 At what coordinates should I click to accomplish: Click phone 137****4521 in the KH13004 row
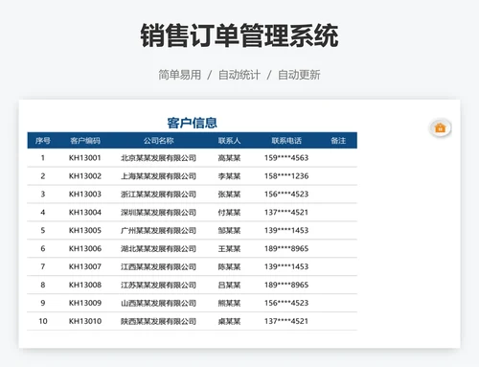pos(286,213)
